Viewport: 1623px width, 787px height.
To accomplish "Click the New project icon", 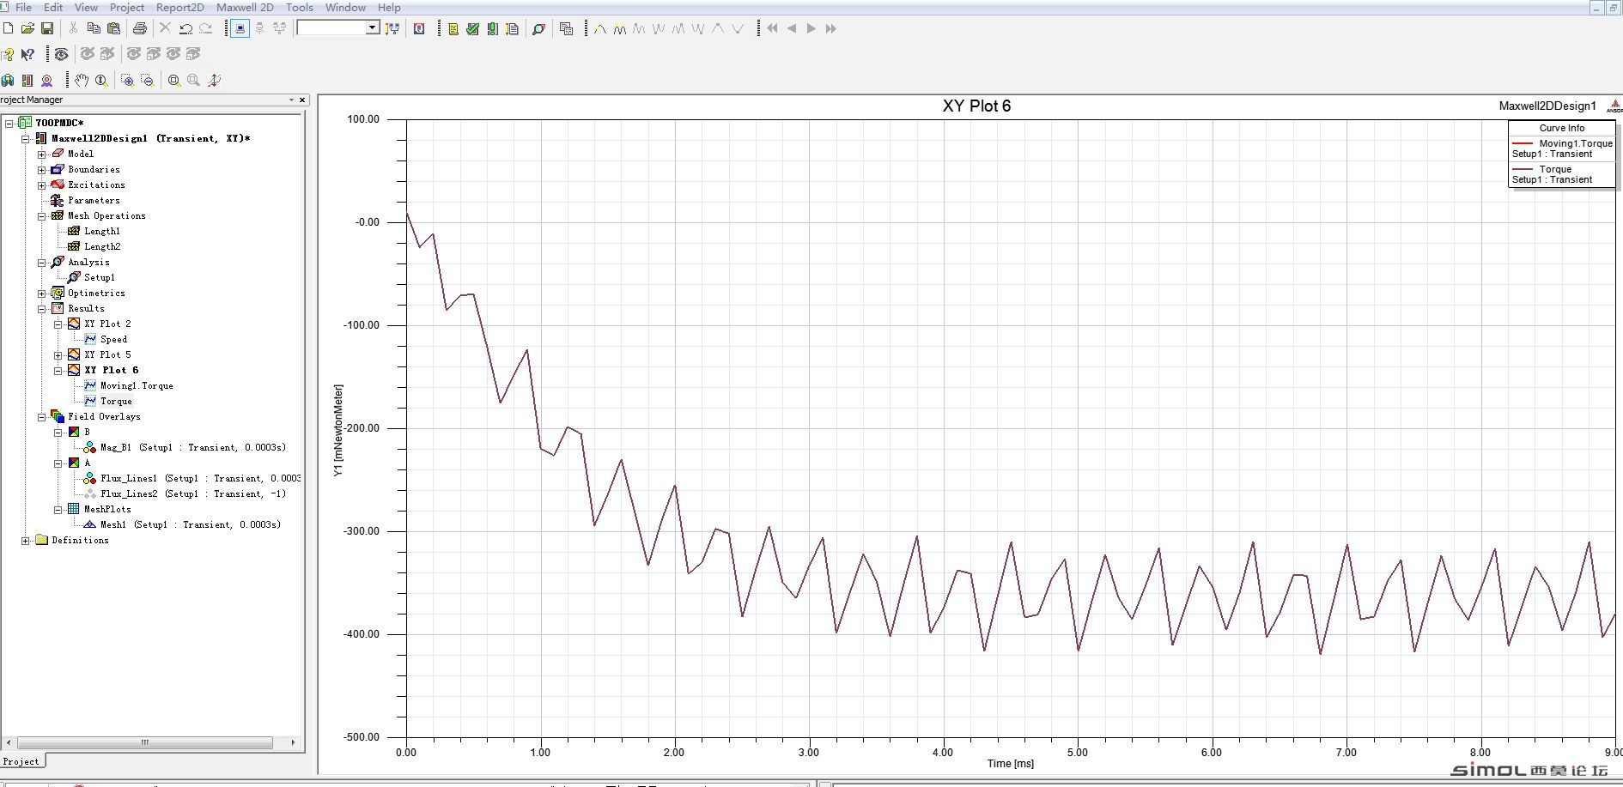I will click(x=8, y=28).
